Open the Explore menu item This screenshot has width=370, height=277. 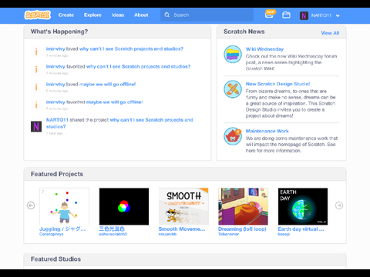(x=92, y=15)
